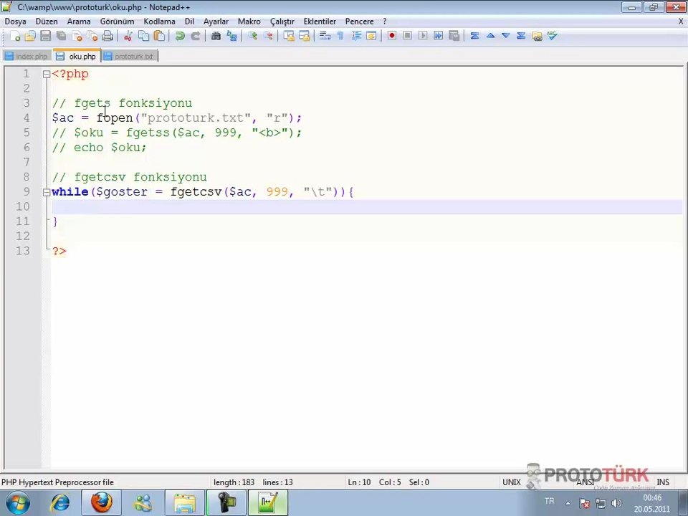Toggle the indent guide icon
Image resolution: width=688 pixels, height=516 pixels.
tap(356, 37)
